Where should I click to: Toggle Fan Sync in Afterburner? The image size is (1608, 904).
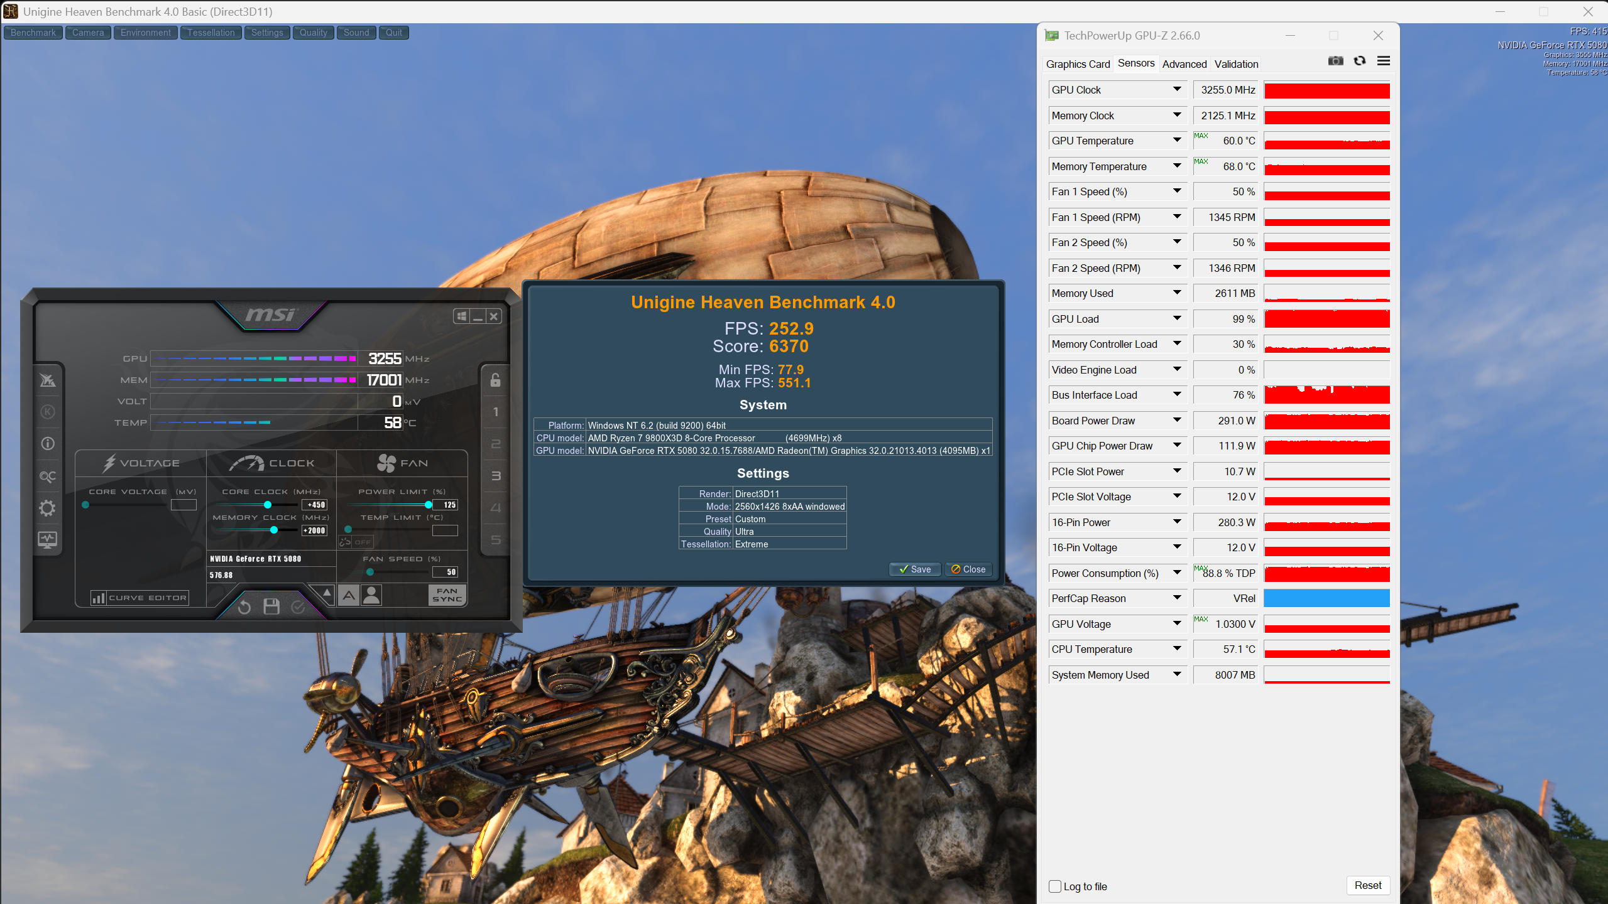[x=447, y=595]
